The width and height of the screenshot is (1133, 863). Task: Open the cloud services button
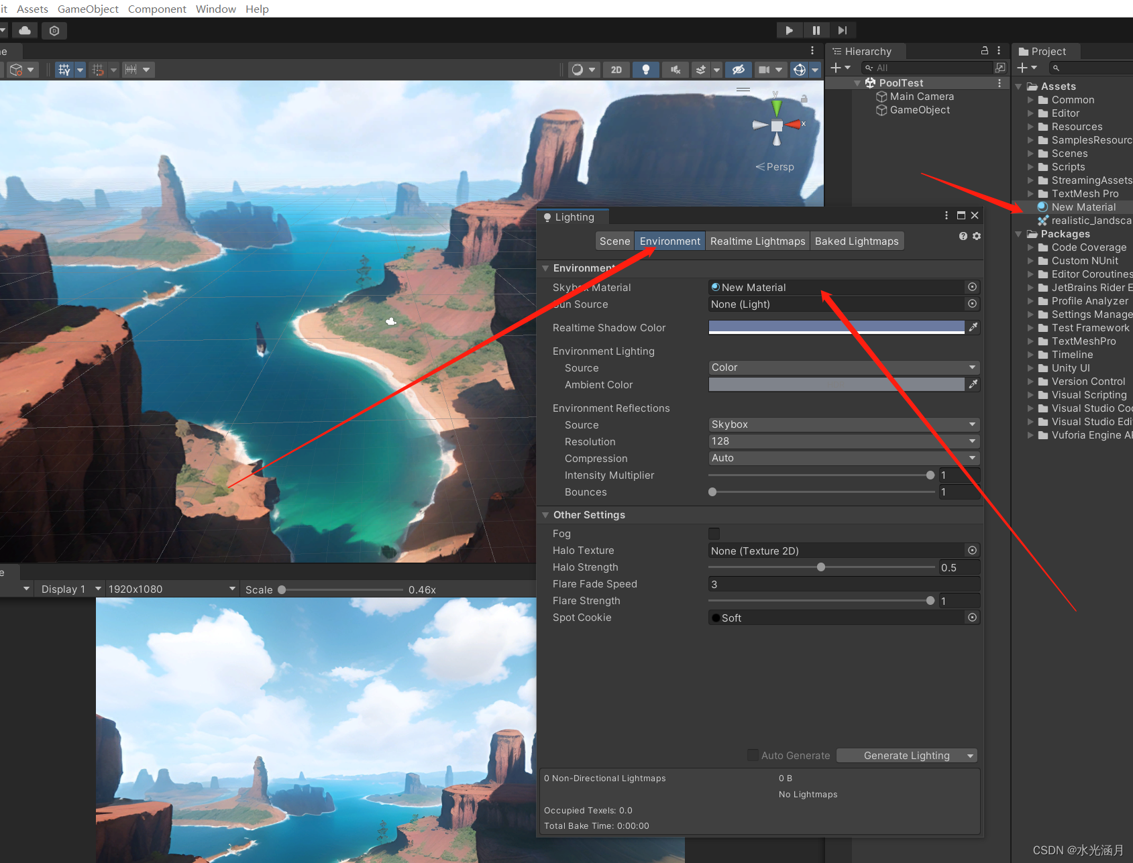tap(25, 30)
